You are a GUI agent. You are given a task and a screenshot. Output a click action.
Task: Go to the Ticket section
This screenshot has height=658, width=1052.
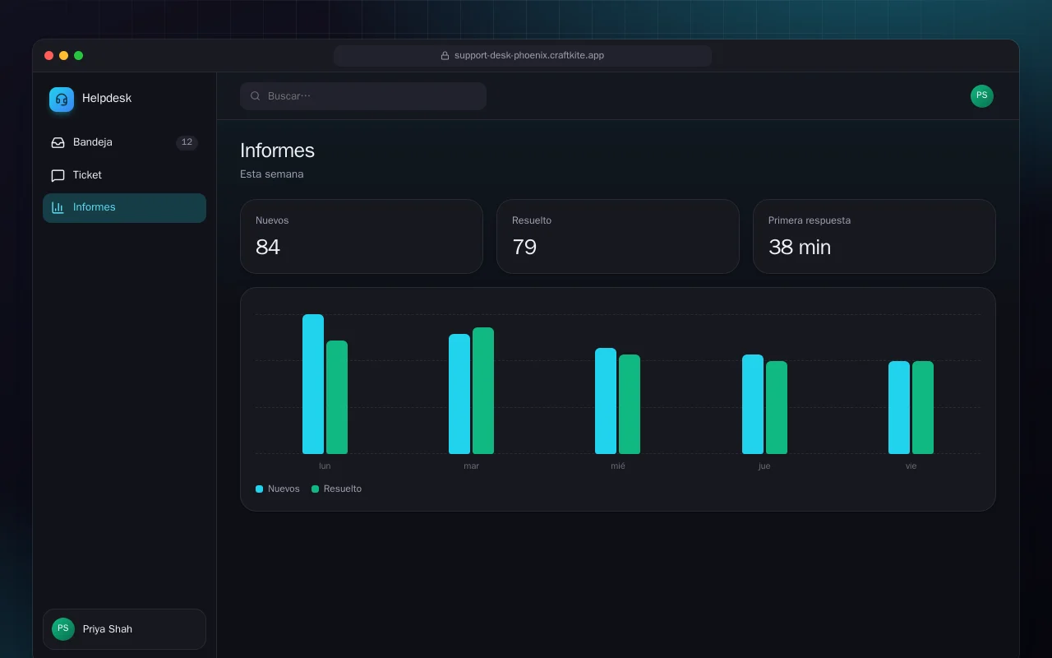click(x=124, y=175)
